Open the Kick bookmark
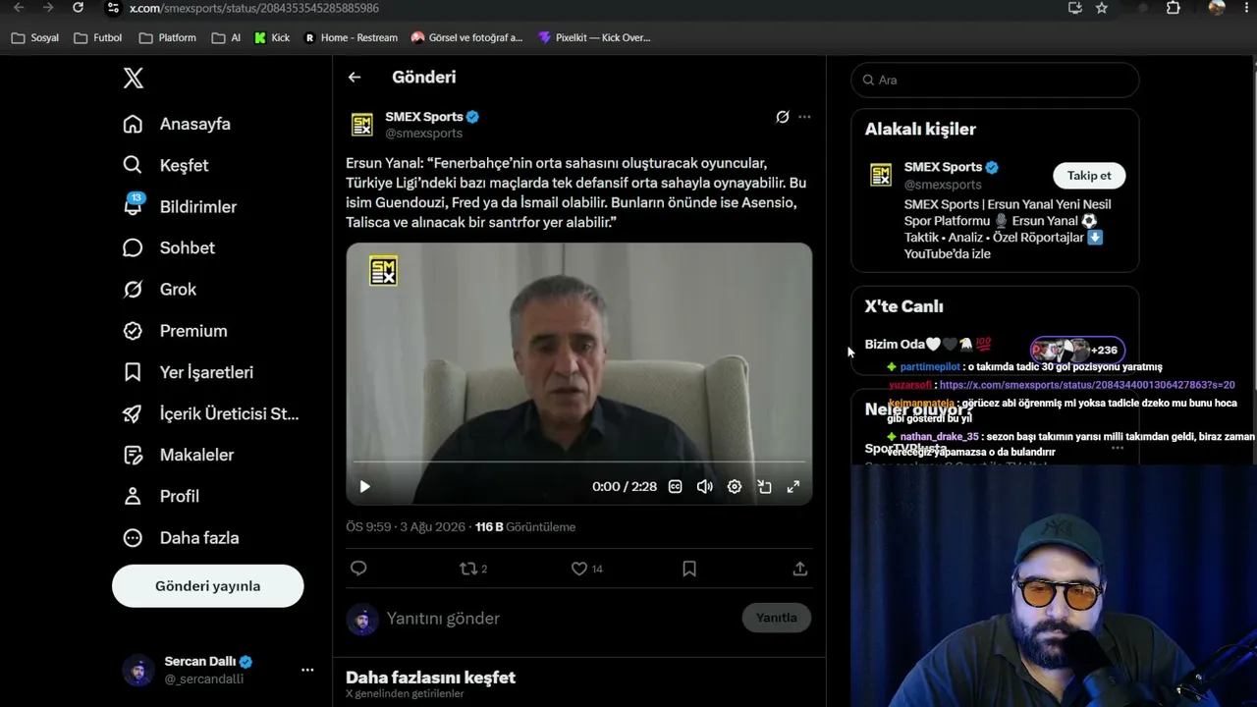 272,38
